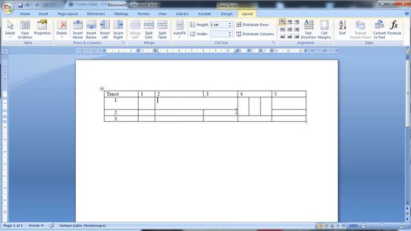
Task: Click the table move handle above Текст
Action: click(x=101, y=89)
